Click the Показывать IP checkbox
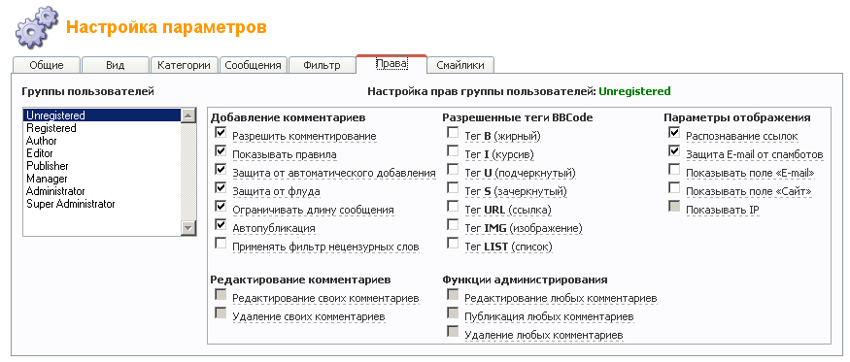 point(674,207)
